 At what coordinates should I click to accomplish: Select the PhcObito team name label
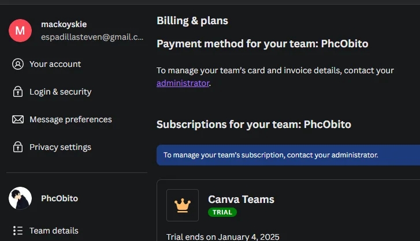[60, 198]
